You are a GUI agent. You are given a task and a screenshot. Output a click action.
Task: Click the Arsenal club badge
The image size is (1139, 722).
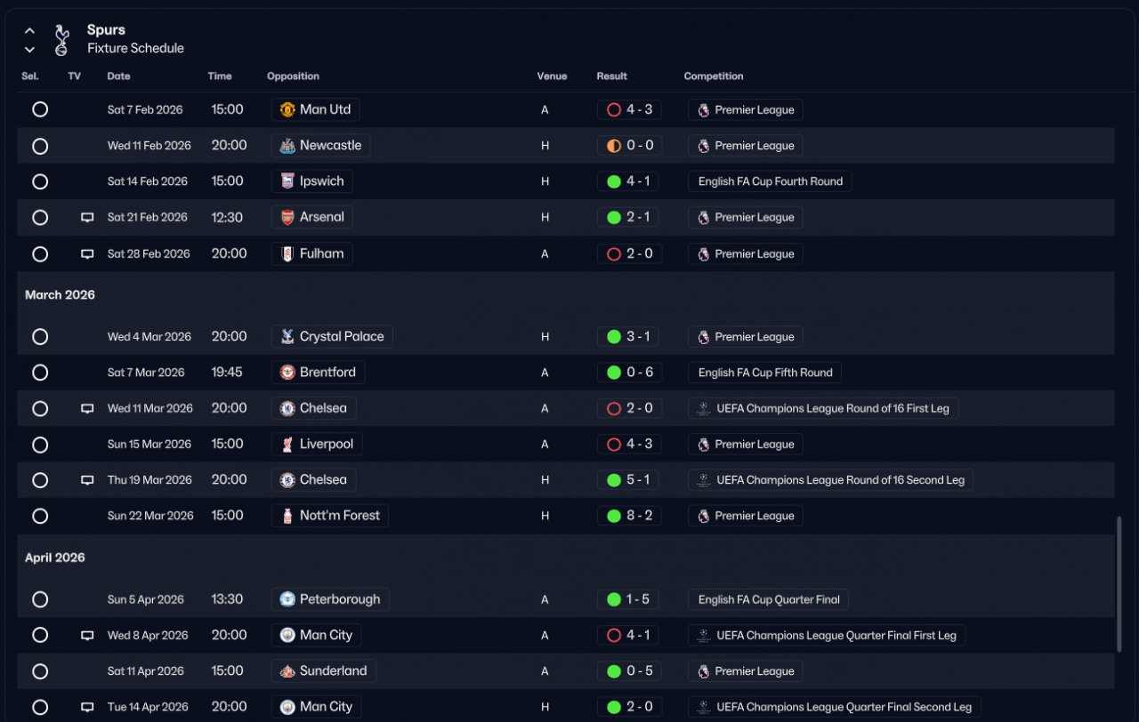287,217
